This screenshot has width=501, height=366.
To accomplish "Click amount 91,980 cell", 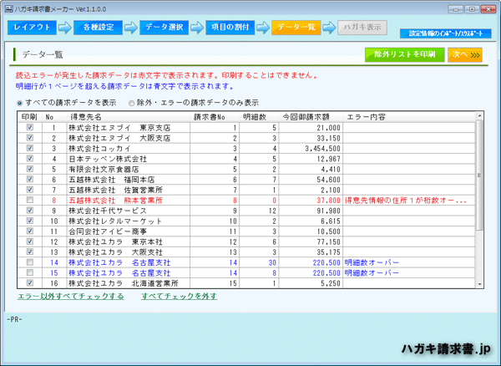I will click(311, 211).
